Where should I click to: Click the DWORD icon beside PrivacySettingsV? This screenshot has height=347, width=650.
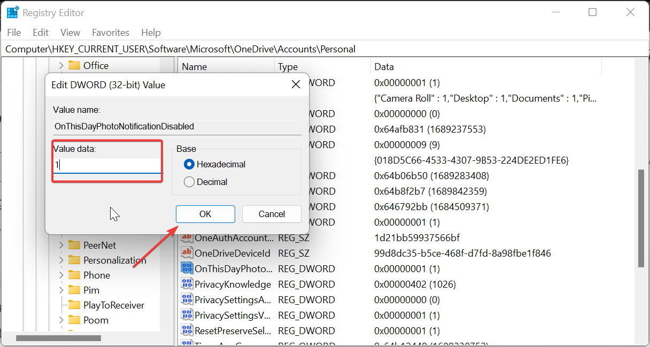tap(187, 315)
